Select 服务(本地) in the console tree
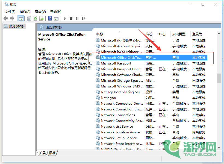This screenshot has height=164, width=224. [17, 26]
